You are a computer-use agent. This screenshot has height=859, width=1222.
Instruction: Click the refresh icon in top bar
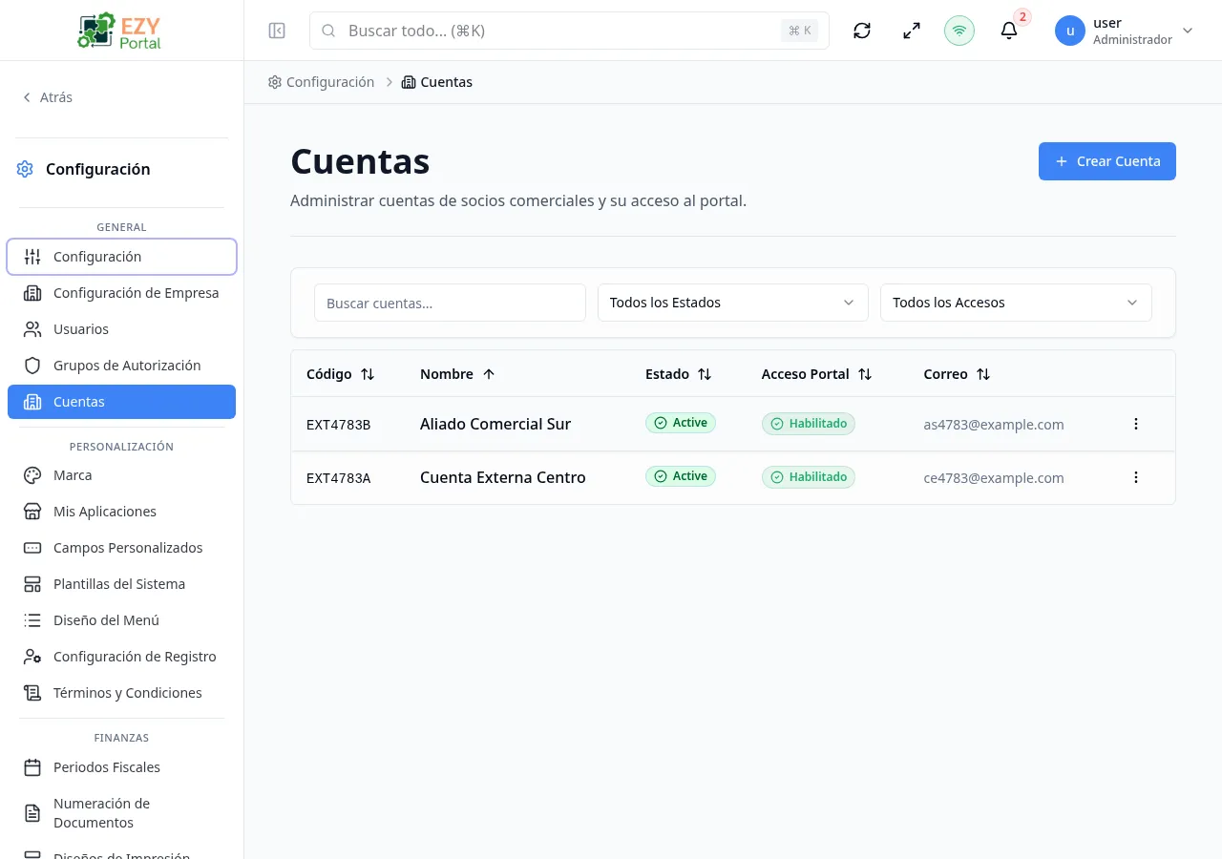(862, 31)
